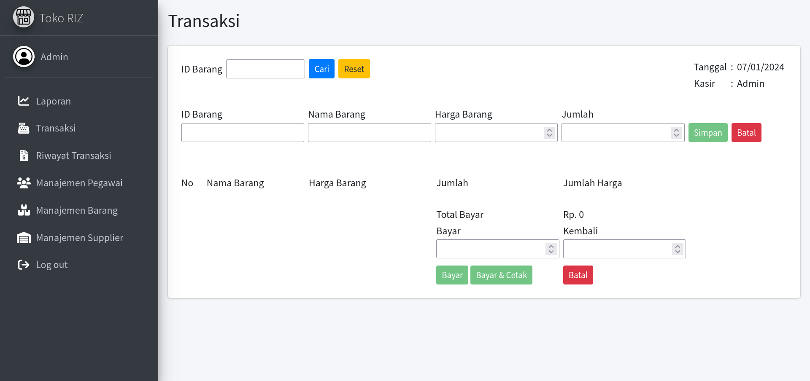Click the yellow Reset button
This screenshot has width=810, height=381.
(354, 69)
